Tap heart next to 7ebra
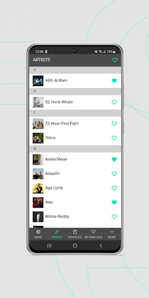Image resolution: width=149 pixels, height=298 pixels. tap(114, 138)
